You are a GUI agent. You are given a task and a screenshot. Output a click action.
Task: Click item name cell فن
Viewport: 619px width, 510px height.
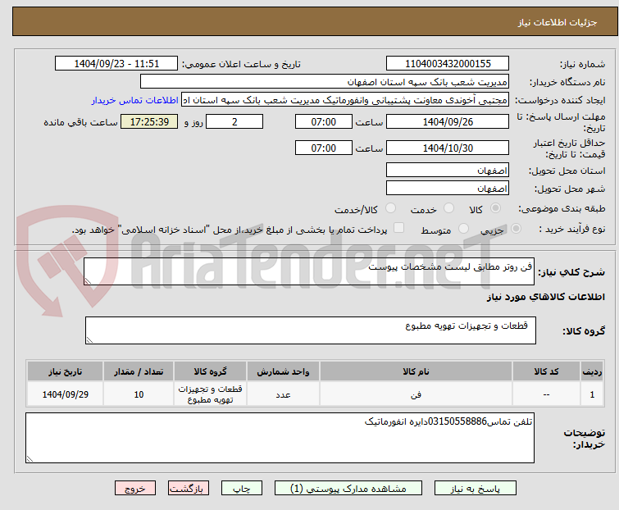(416, 394)
